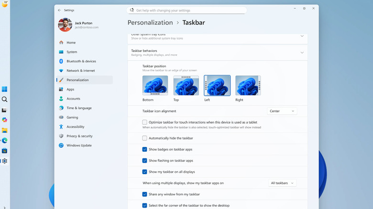Viewport: 373px width, 209px height.
Task: Uncheck Show badges on taskbar apps
Action: coord(144,149)
